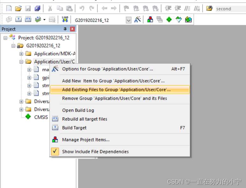Toggle Show Include File Dependencies
The height and width of the screenshot is (188, 246).
(x=120, y=151)
